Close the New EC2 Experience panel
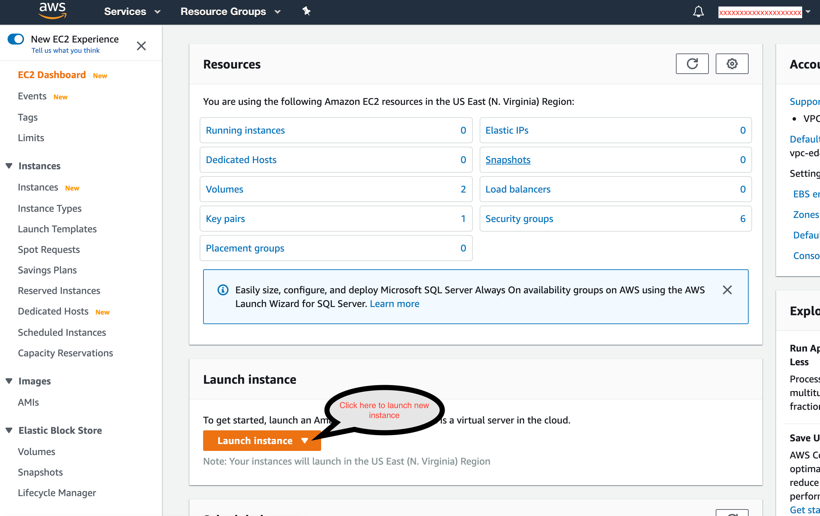This screenshot has height=516, width=820. (x=141, y=46)
